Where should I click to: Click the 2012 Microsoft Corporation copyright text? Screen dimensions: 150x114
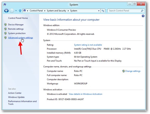pos(71,34)
